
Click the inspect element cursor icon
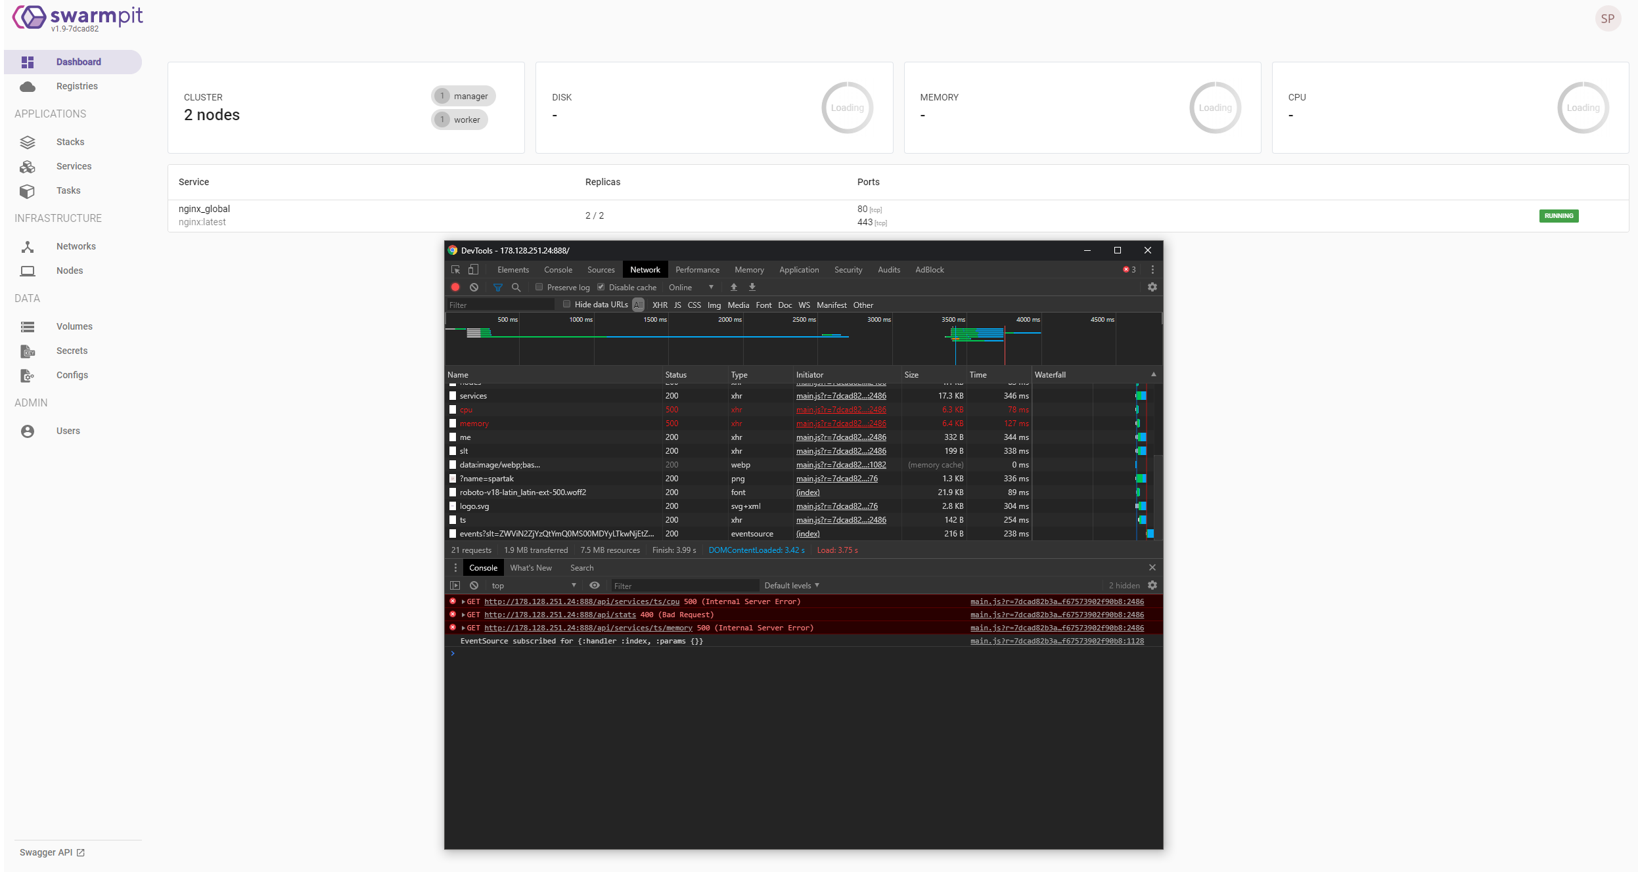click(x=455, y=269)
